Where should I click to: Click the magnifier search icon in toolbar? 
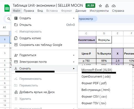pyautogui.click(x=9, y=19)
